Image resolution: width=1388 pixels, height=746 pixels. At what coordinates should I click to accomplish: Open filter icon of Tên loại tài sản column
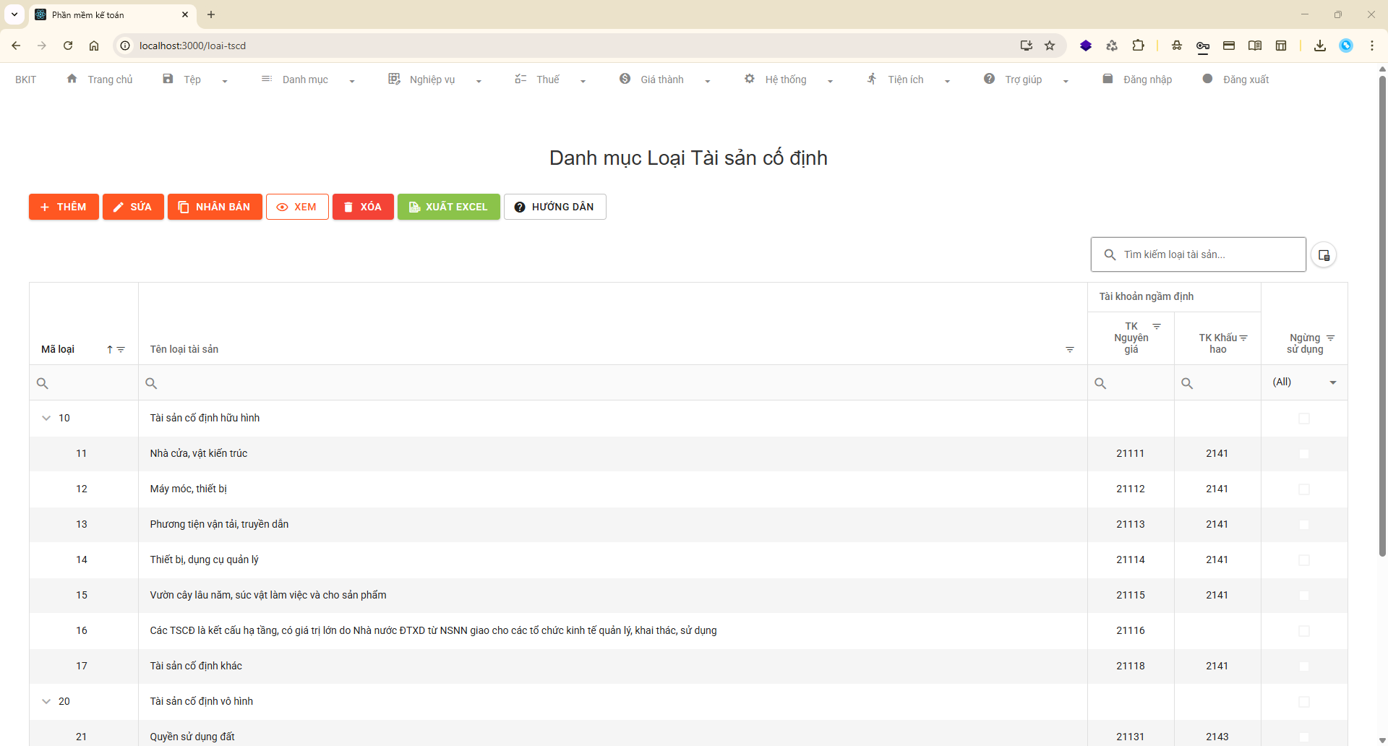tap(1070, 350)
